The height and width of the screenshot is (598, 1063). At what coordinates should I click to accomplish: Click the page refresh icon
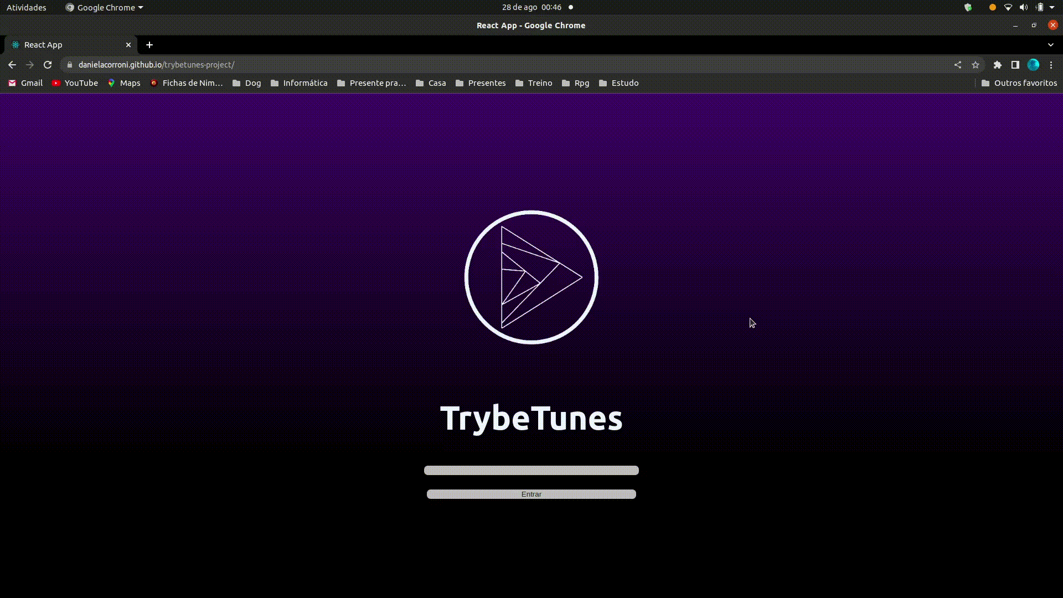pos(48,64)
